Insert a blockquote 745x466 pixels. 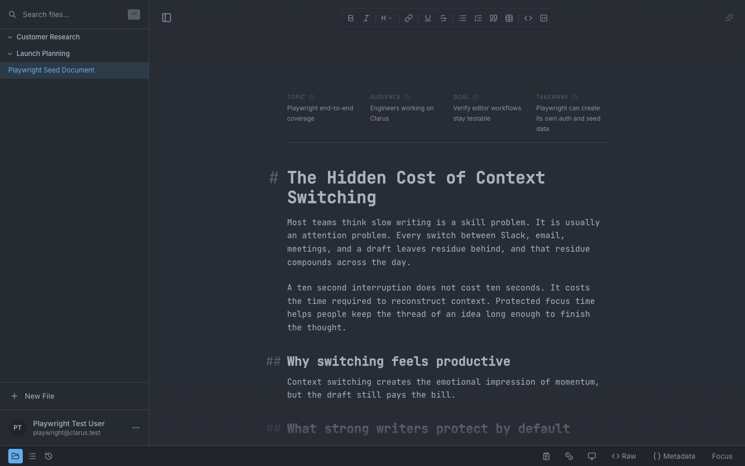point(494,18)
